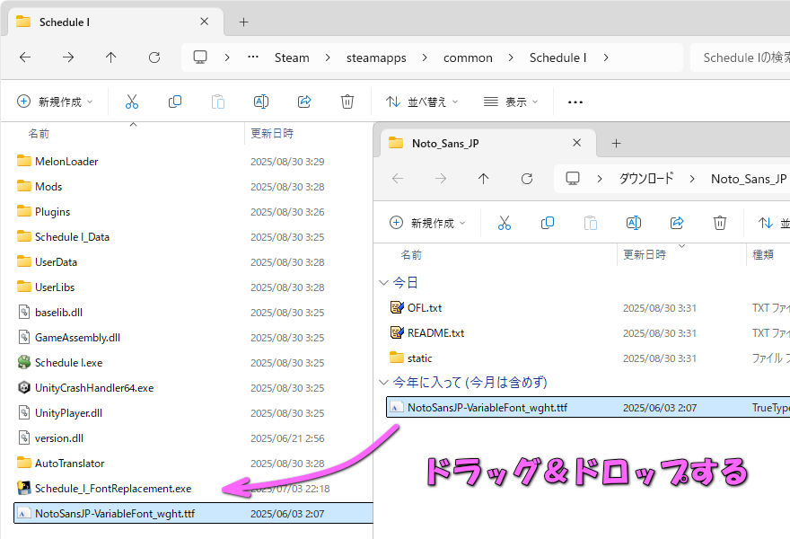The height and width of the screenshot is (539, 790).
Task: Click Copy icon in Noto_Sans_JP window toolbar
Action: (x=547, y=223)
